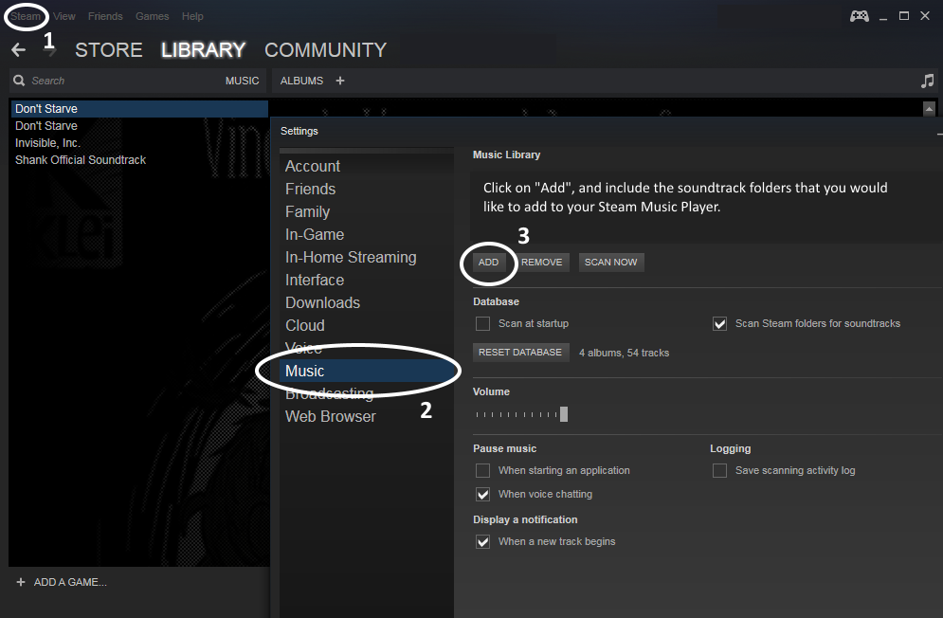Click in the library Search field
943x618 pixels.
(x=120, y=81)
